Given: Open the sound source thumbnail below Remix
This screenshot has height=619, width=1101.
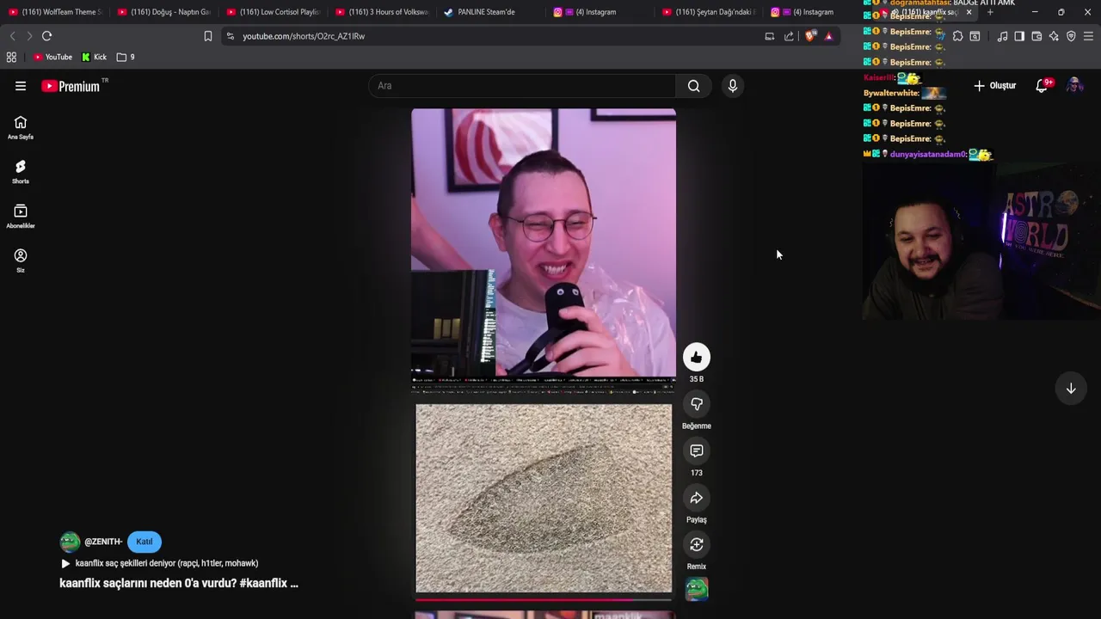Looking at the screenshot, I should tap(697, 590).
